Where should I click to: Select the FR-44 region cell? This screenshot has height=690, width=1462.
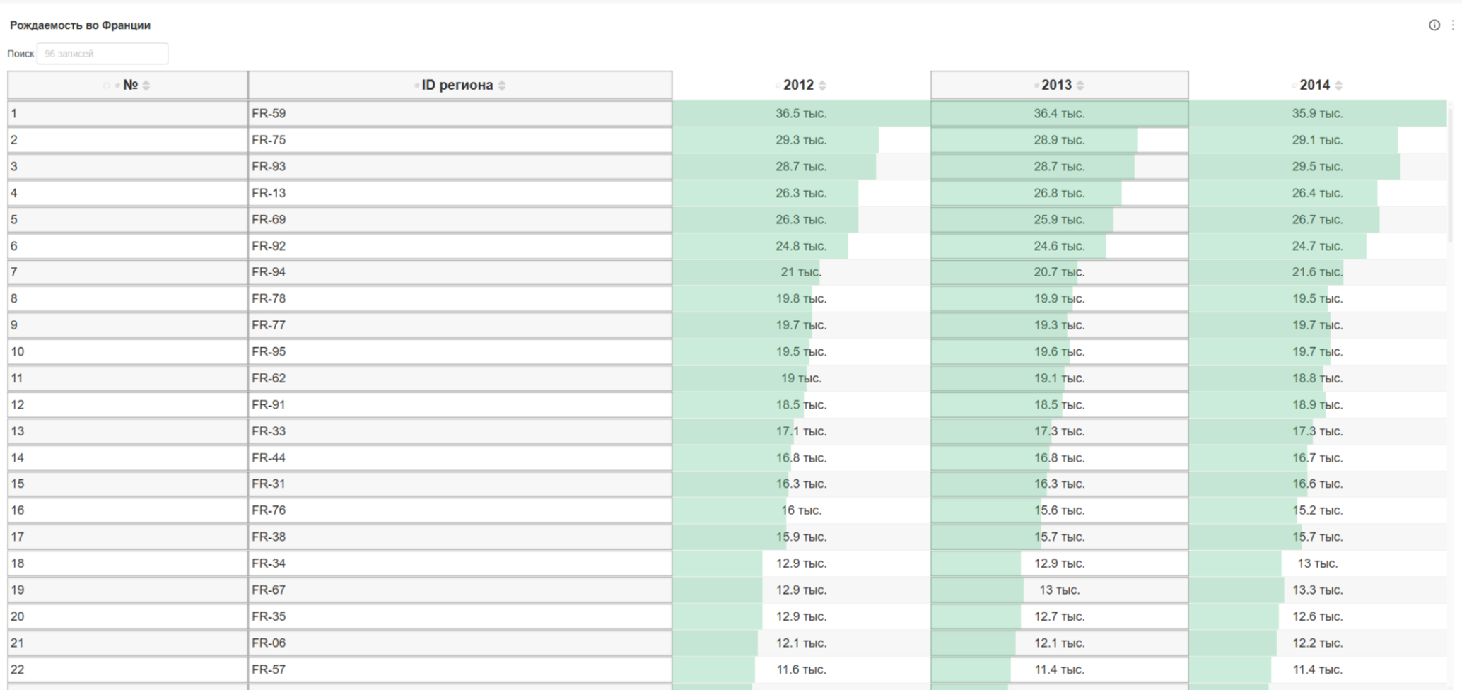(x=460, y=457)
